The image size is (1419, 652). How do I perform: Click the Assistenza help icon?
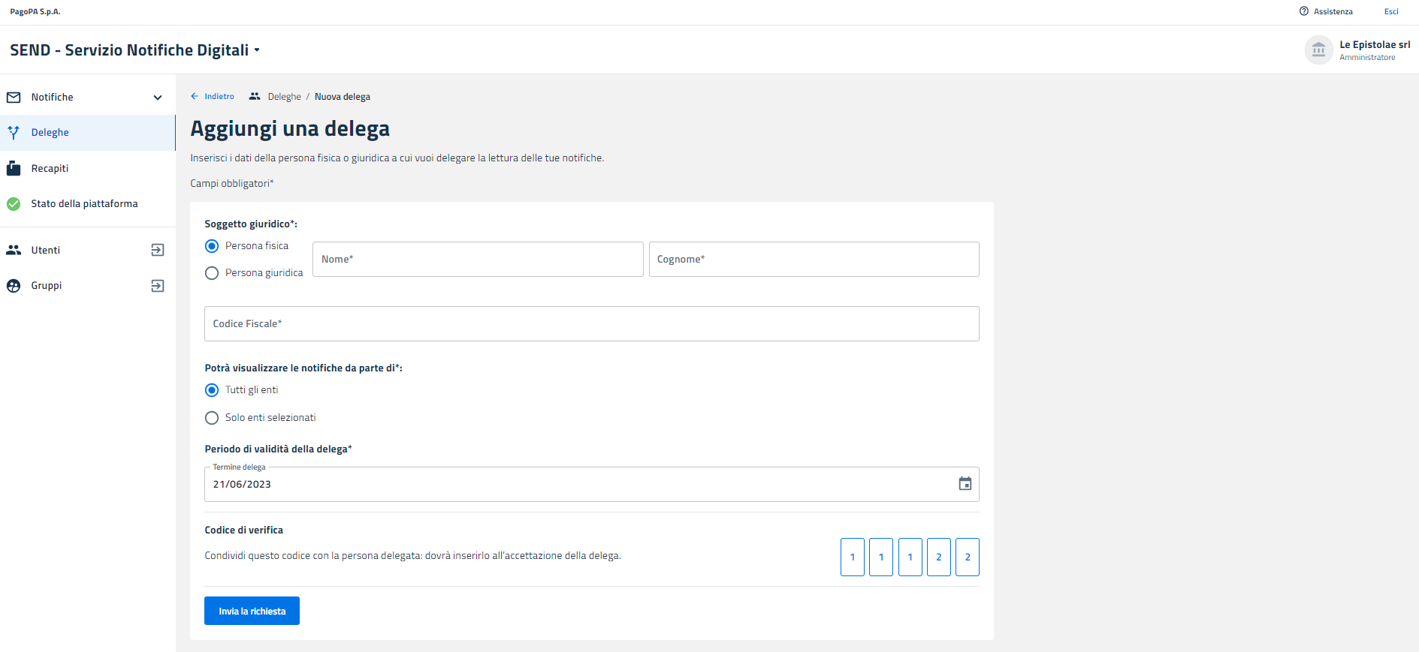click(1303, 11)
